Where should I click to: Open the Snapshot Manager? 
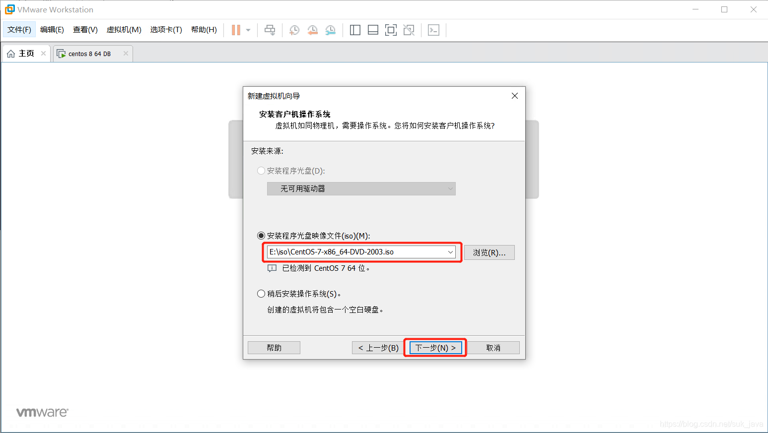(x=330, y=30)
